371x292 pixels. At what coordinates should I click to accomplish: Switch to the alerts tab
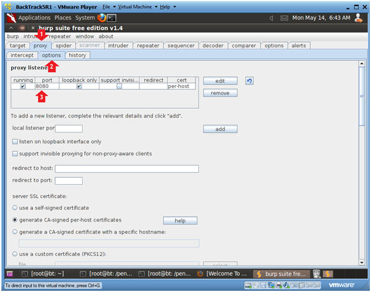(298, 46)
